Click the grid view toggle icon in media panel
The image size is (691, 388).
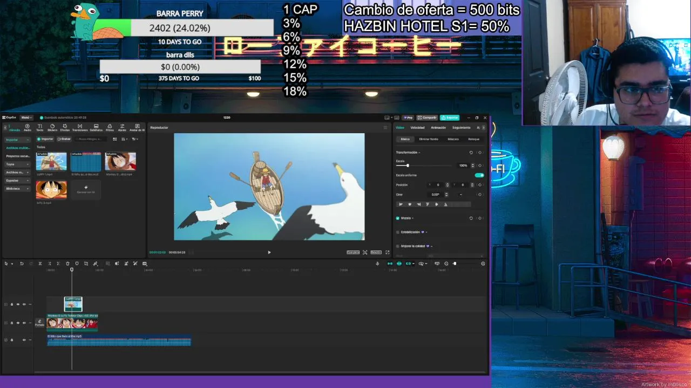pyautogui.click(x=114, y=139)
